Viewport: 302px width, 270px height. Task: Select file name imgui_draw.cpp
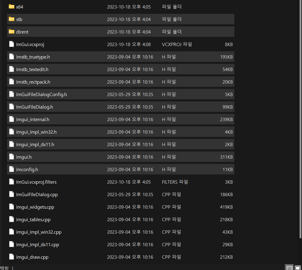[x=32, y=257]
